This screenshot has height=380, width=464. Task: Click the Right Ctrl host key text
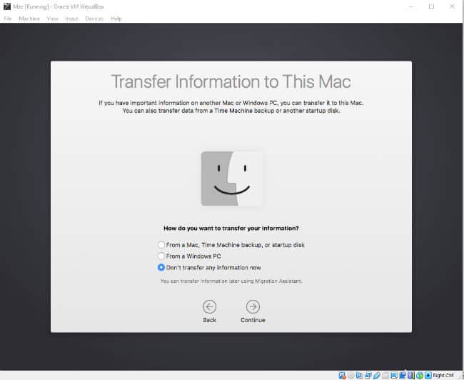443,375
